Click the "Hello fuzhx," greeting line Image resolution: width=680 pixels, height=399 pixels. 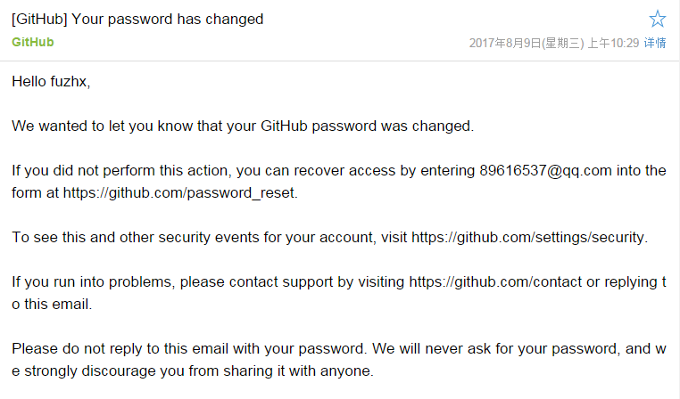(51, 81)
